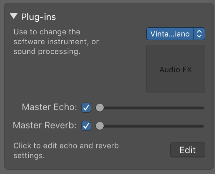Screen dimensions: 215x174
Task: Click the 'Click to edit echo' hint text
Action: point(66,150)
